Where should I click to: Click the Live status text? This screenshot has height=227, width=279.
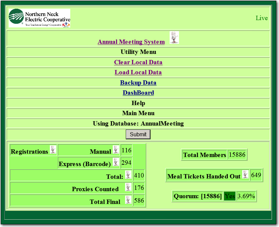[262, 18]
